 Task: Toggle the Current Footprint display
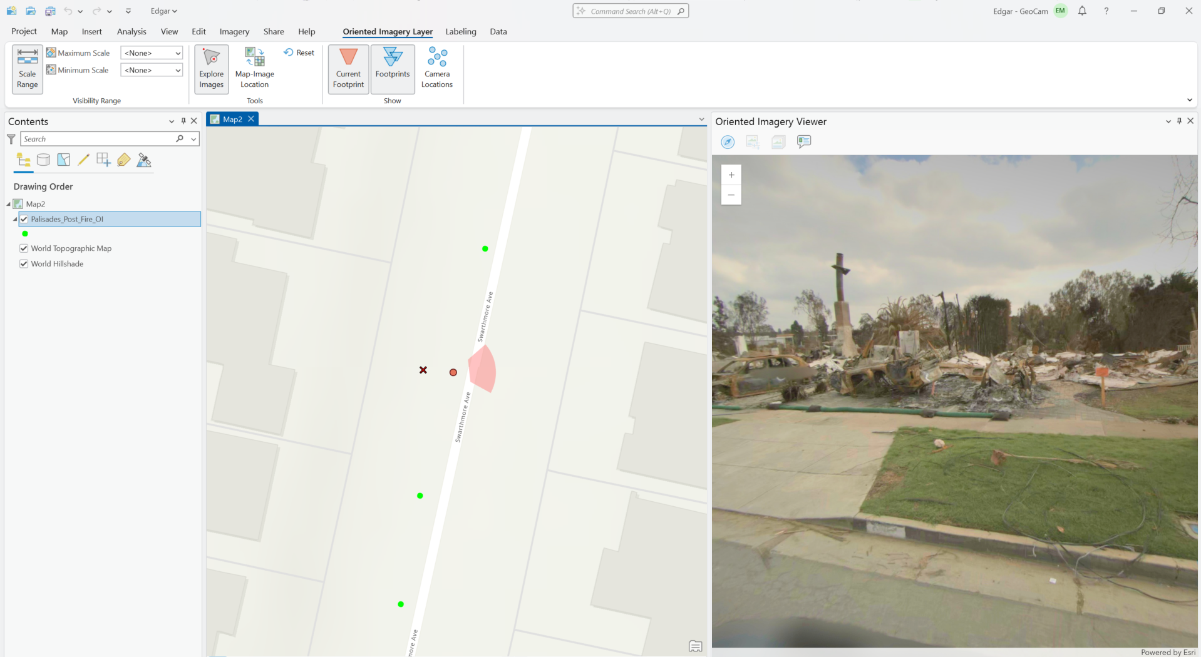coord(348,69)
